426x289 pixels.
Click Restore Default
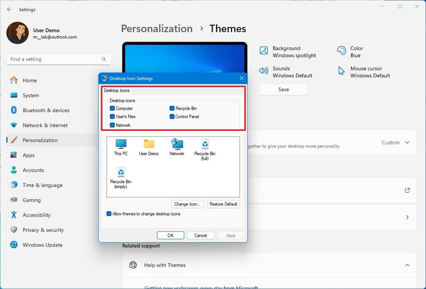coord(223,204)
